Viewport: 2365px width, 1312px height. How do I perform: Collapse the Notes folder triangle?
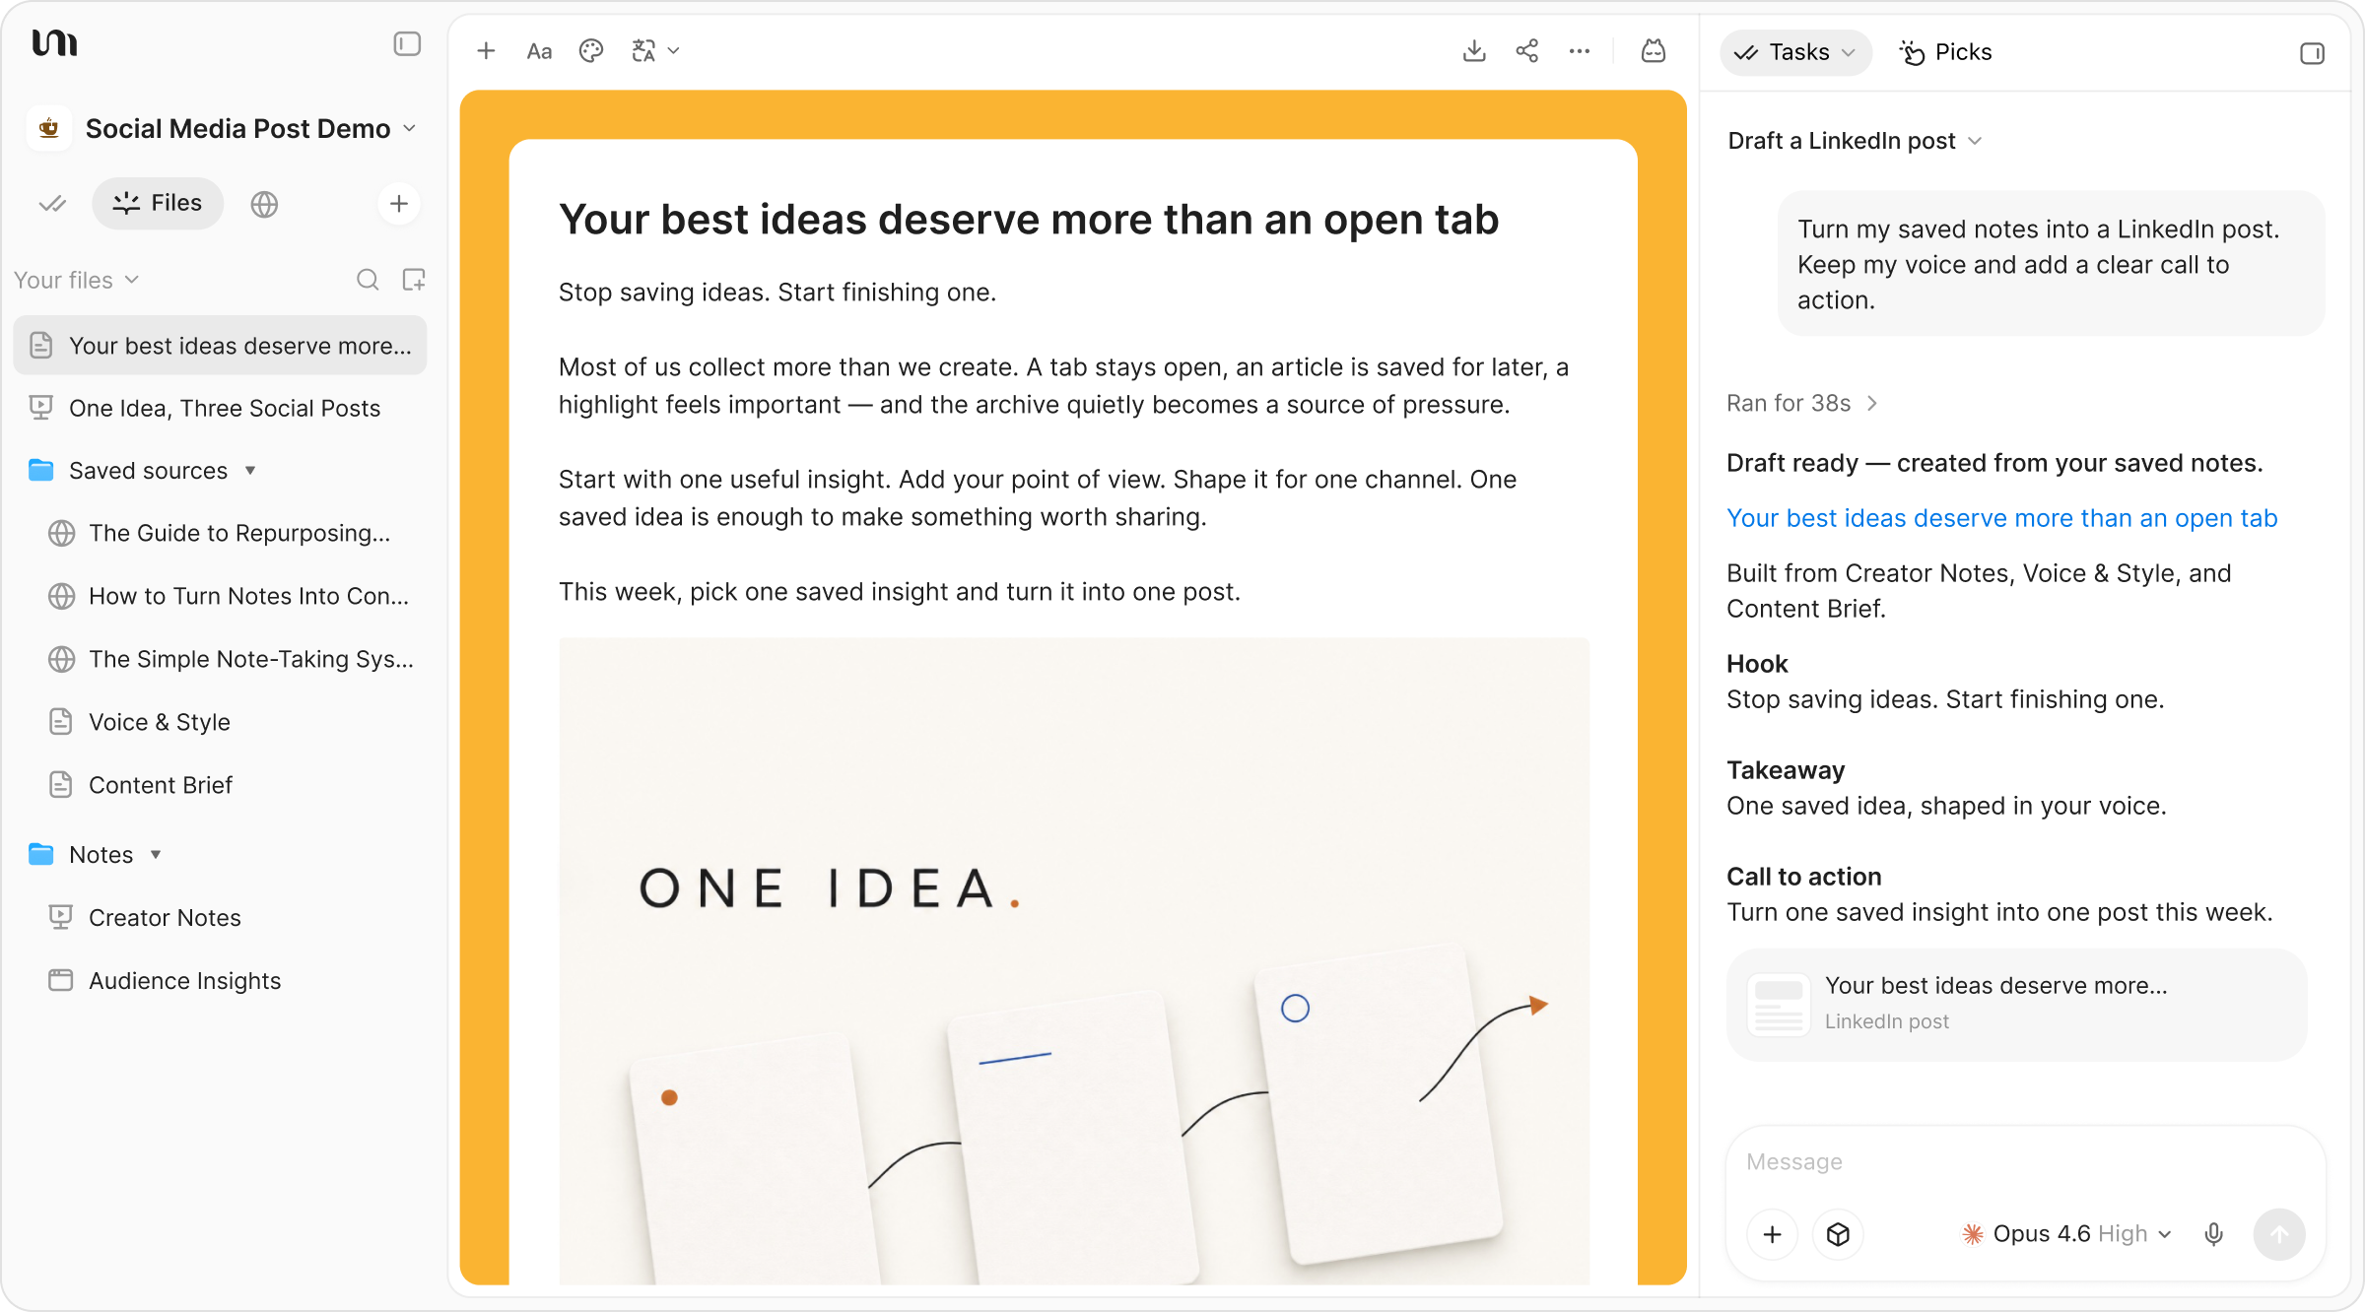coord(156,855)
